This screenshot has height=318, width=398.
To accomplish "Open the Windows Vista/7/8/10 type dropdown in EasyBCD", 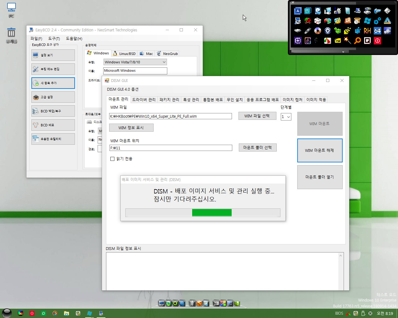I will 135,62.
